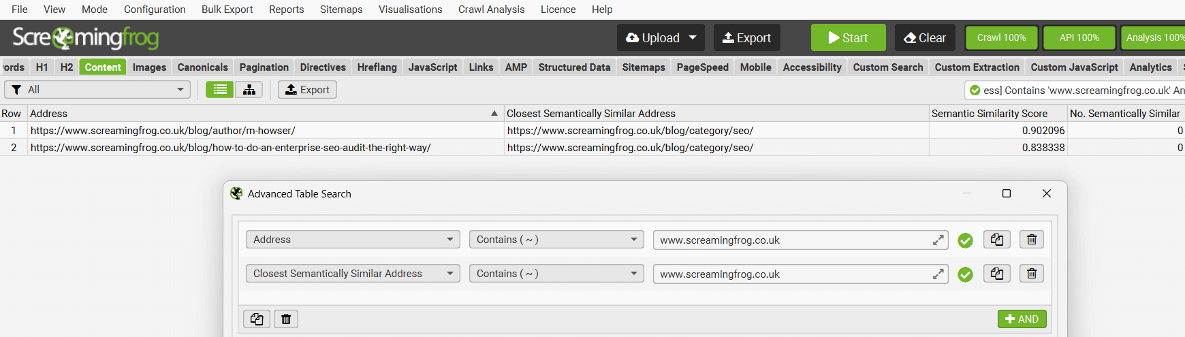
Task: Switch to the Canonicals tab
Action: click(x=203, y=67)
